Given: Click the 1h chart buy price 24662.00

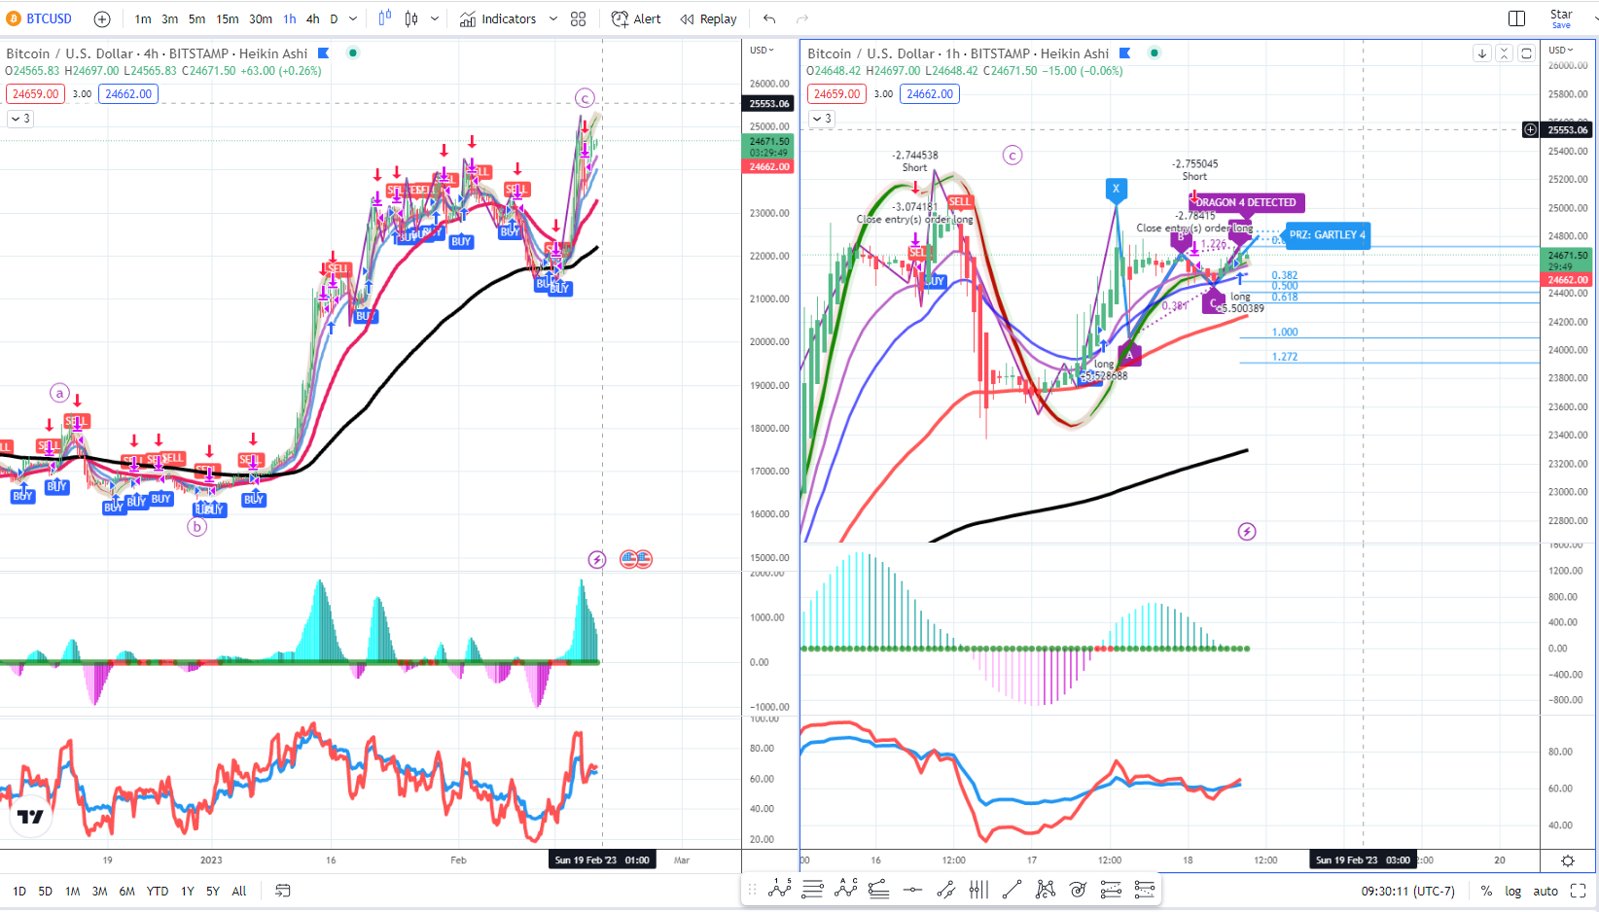Looking at the screenshot, I should (x=931, y=94).
